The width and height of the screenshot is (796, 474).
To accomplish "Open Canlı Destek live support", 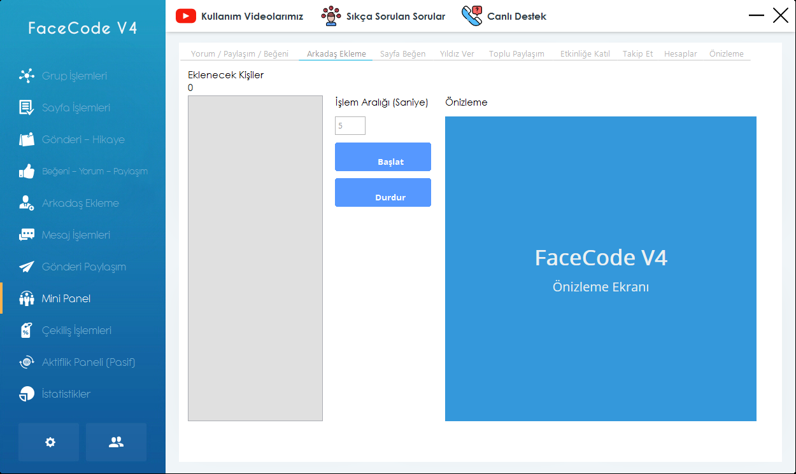I will click(504, 16).
